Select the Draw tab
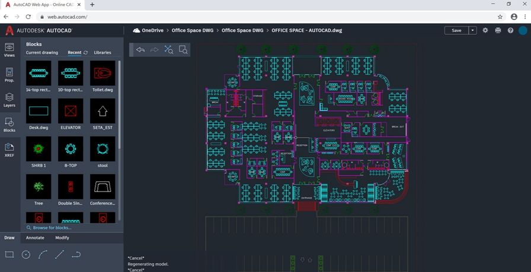 point(9,238)
